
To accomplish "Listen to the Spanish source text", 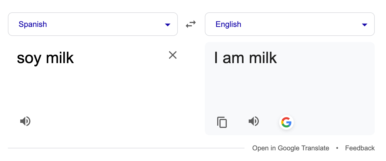I will [25, 121].
